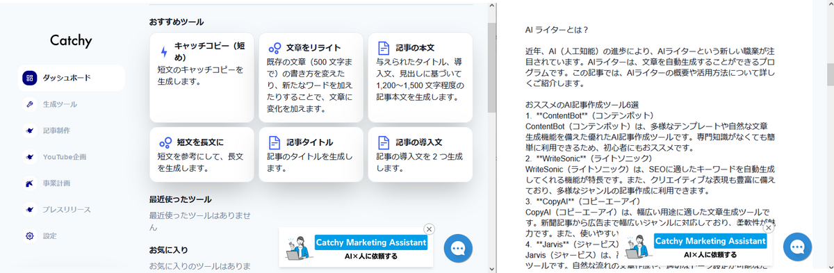The height and width of the screenshot is (273, 834).
Task: Click the right Catchy Marketing Assistant banner
Action: click(696, 247)
